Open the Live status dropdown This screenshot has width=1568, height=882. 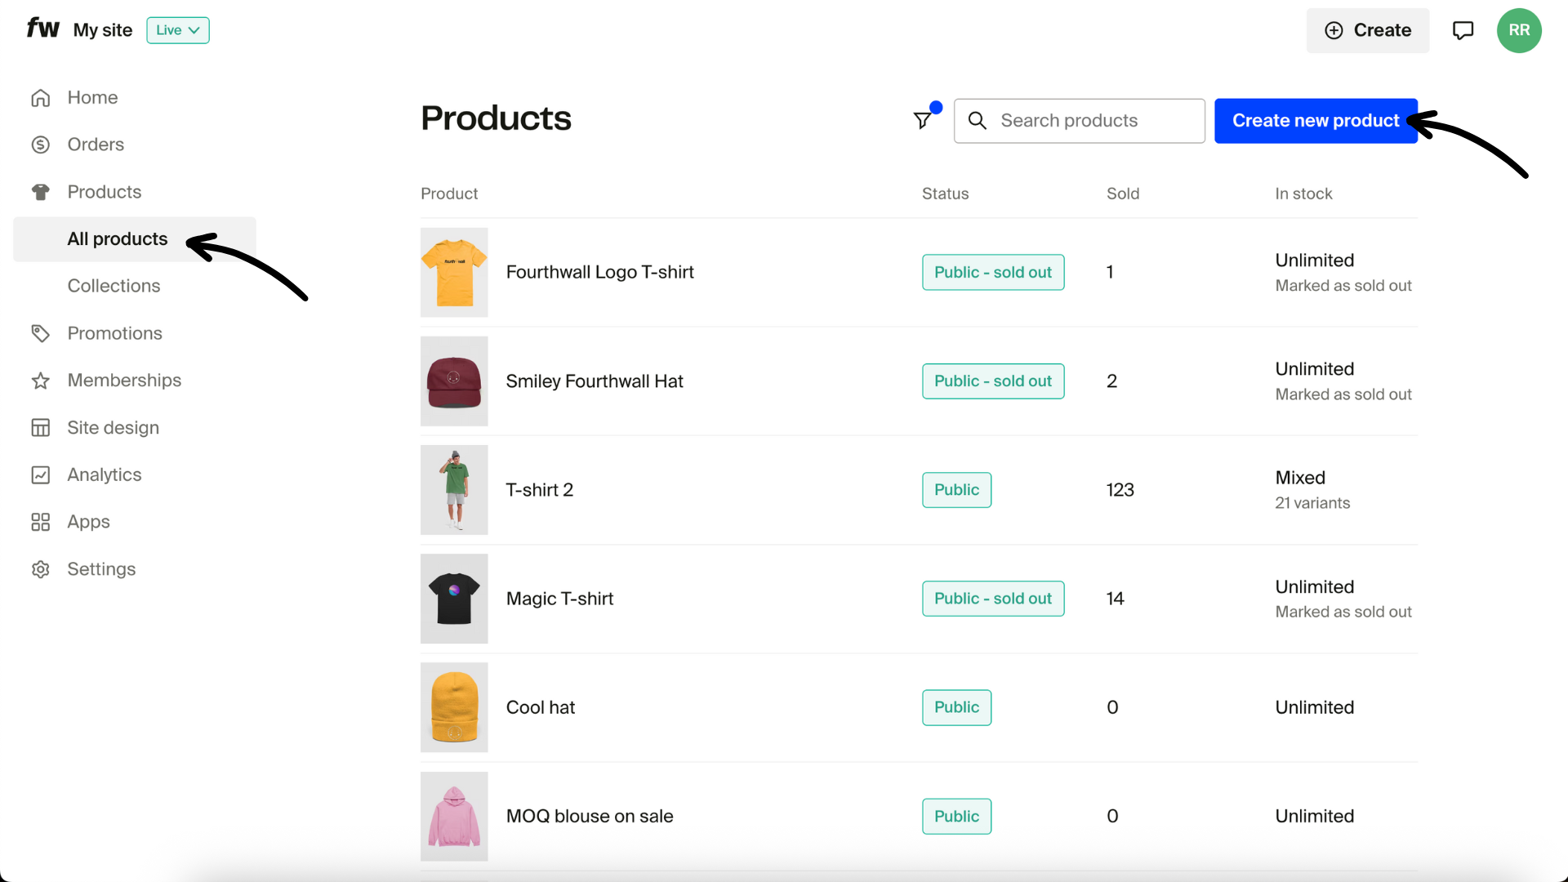coord(178,30)
